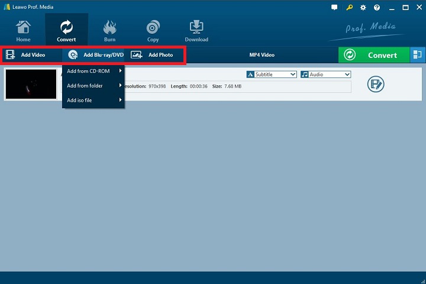
Task: Open the Audio track dropdown
Action: [326, 75]
